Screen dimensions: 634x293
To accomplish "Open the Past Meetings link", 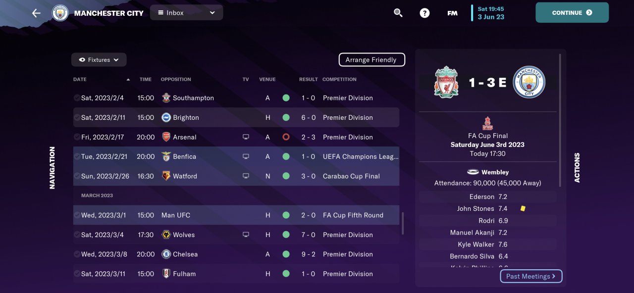I will pyautogui.click(x=531, y=276).
